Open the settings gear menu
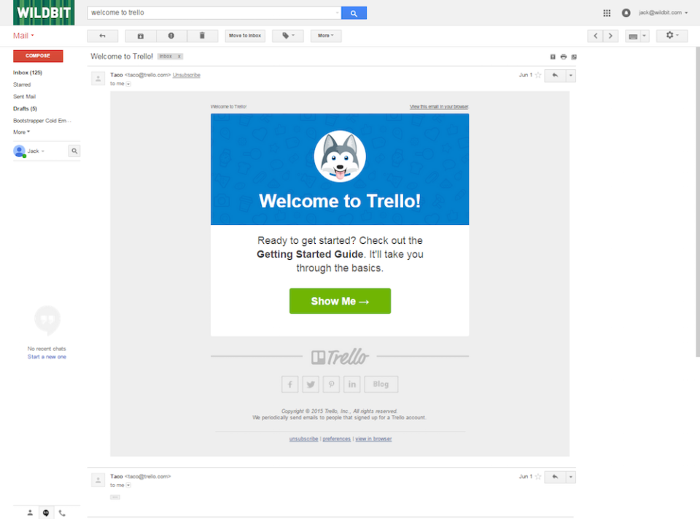This screenshot has height=519, width=700. [x=672, y=36]
